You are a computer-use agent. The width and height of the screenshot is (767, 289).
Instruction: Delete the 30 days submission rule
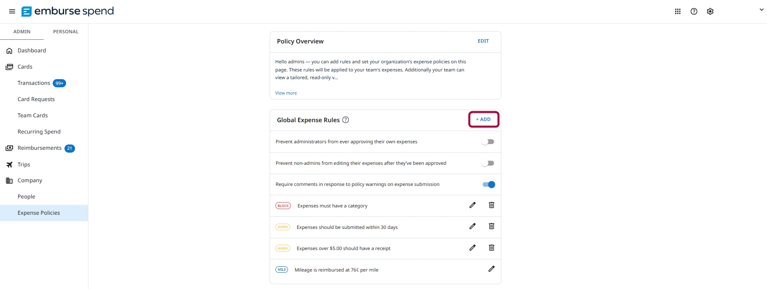point(492,226)
